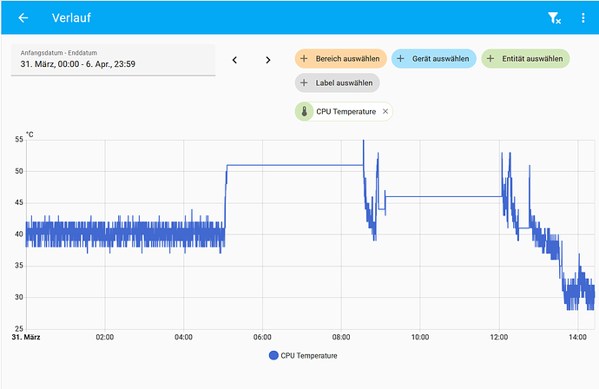Click the plus icon on Bereich auswählen

coord(304,58)
